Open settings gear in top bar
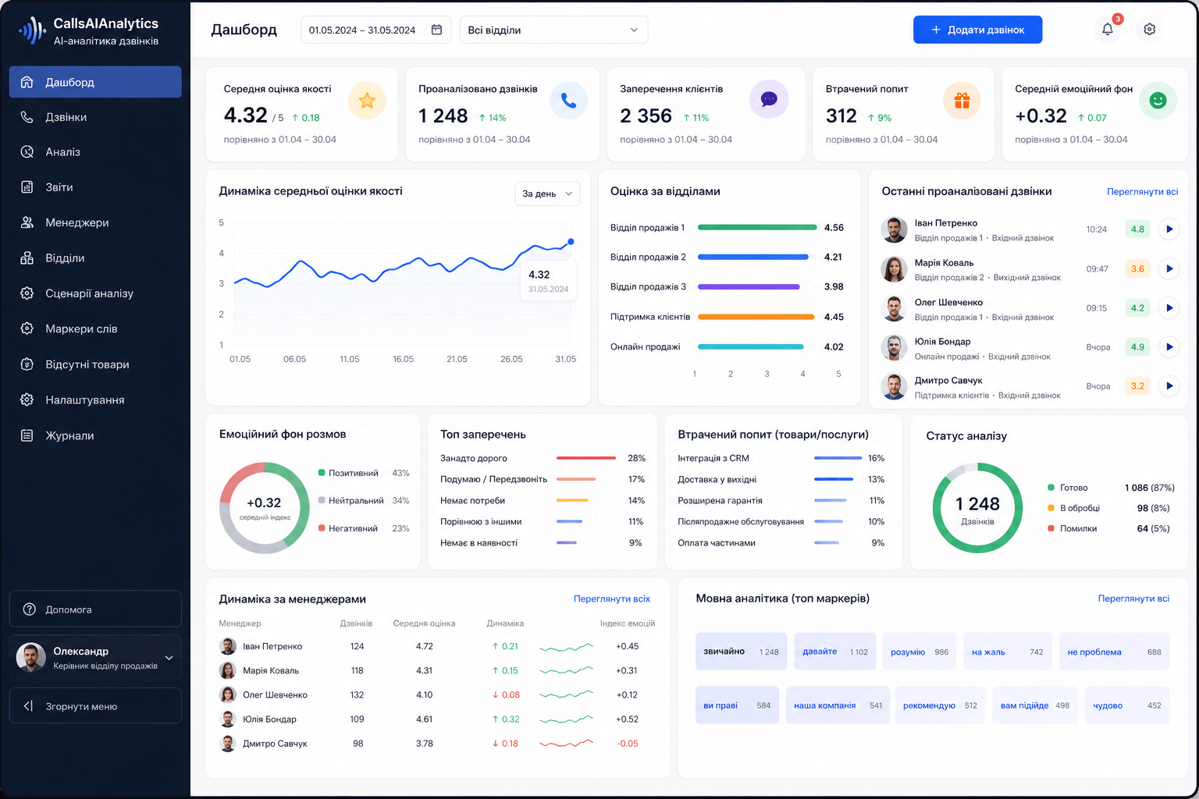Viewport: 1199px width, 799px height. (1149, 30)
